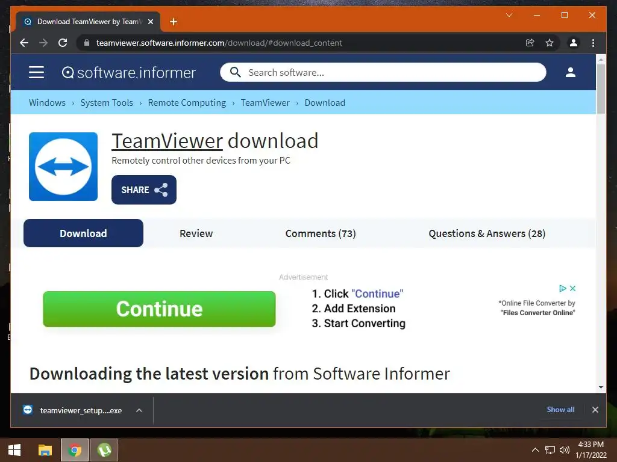
Task: Click the volume speaker tray icon
Action: point(564,450)
